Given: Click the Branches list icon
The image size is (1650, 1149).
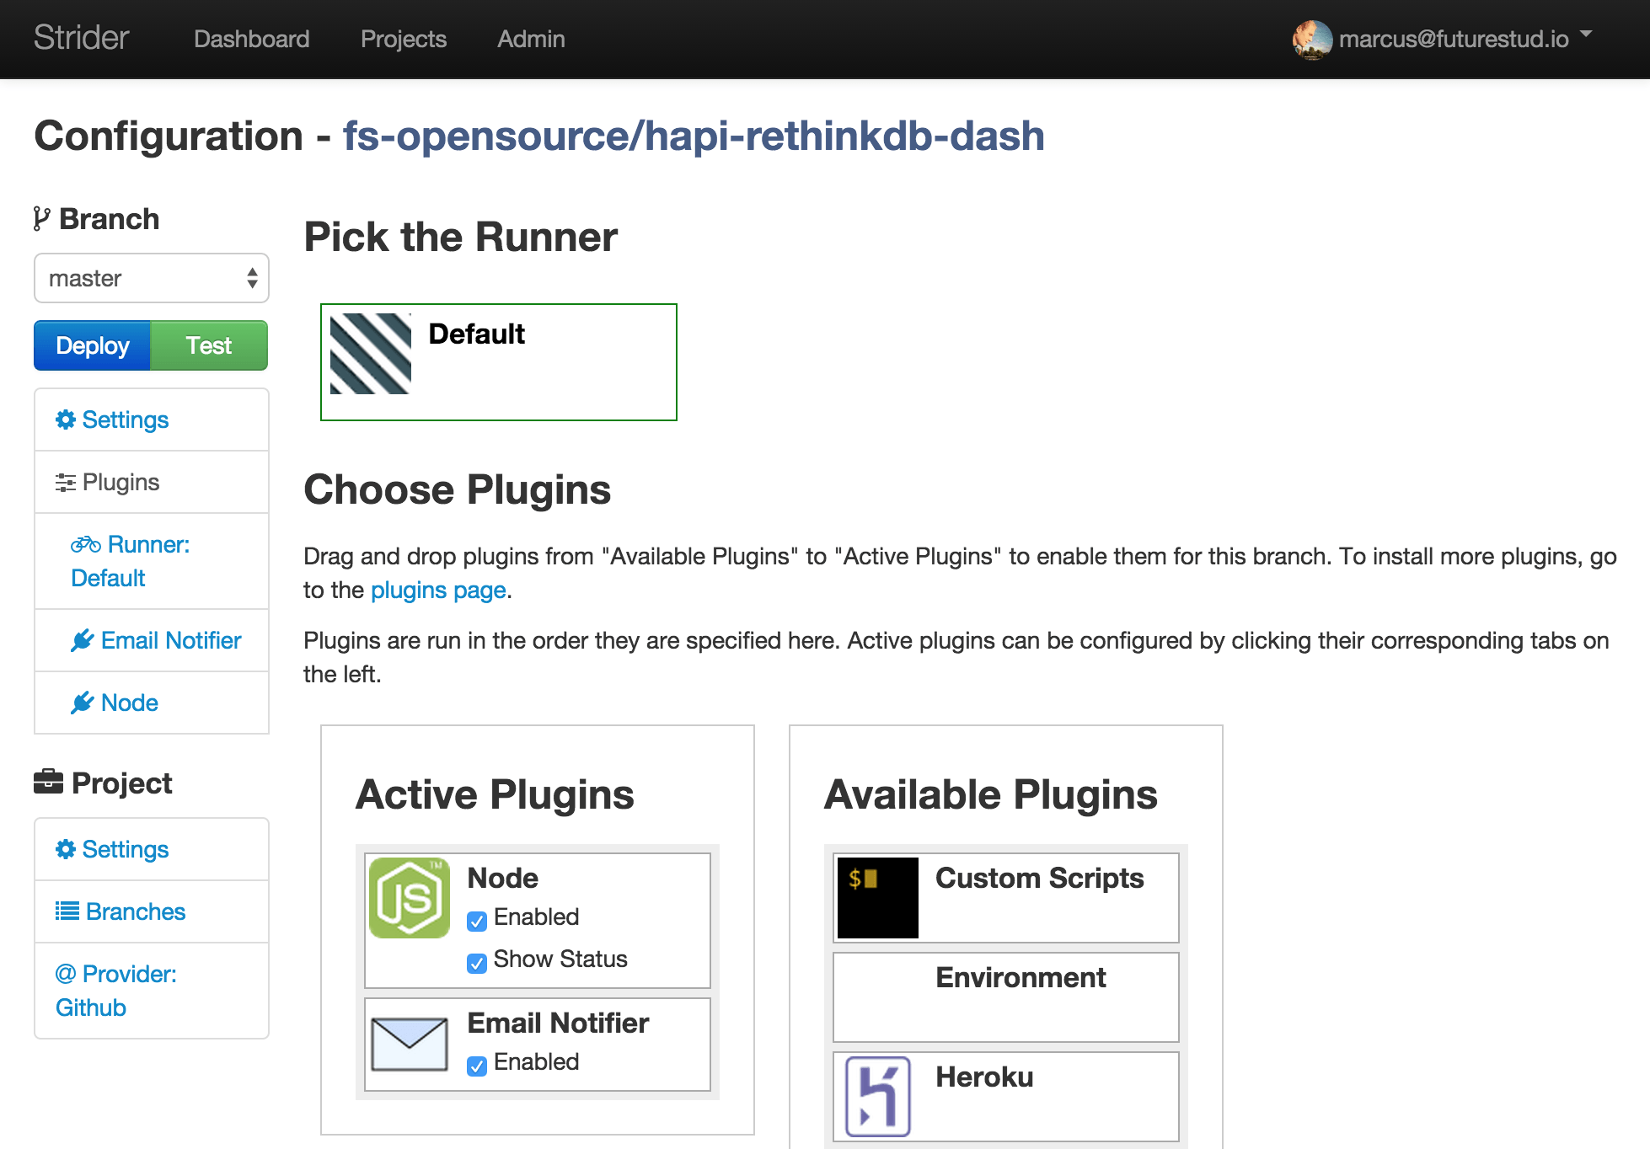Looking at the screenshot, I should [67, 911].
